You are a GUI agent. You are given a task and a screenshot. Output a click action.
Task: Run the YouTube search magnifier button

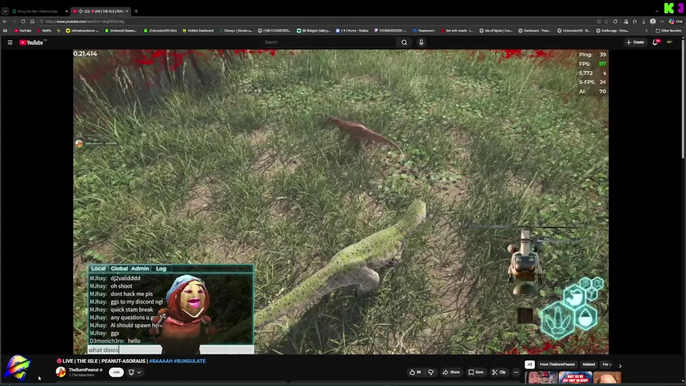[404, 42]
